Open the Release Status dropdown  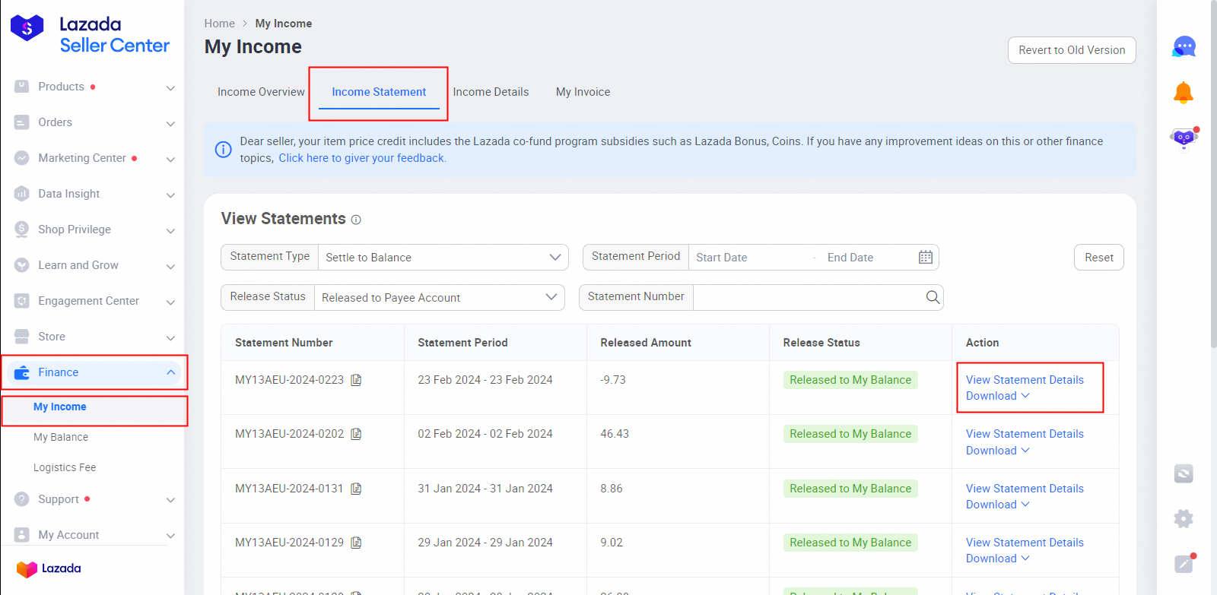(439, 298)
